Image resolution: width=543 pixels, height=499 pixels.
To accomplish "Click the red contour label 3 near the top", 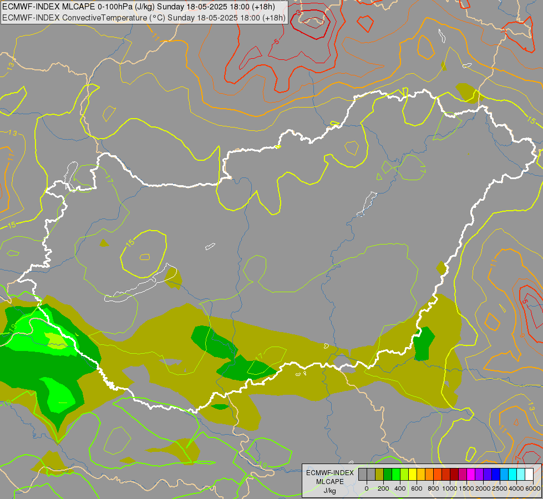I will (298, 13).
